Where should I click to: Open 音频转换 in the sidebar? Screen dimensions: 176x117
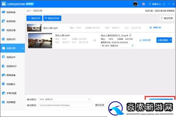click(12, 21)
